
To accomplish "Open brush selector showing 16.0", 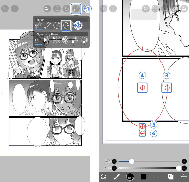I will tap(130, 177).
